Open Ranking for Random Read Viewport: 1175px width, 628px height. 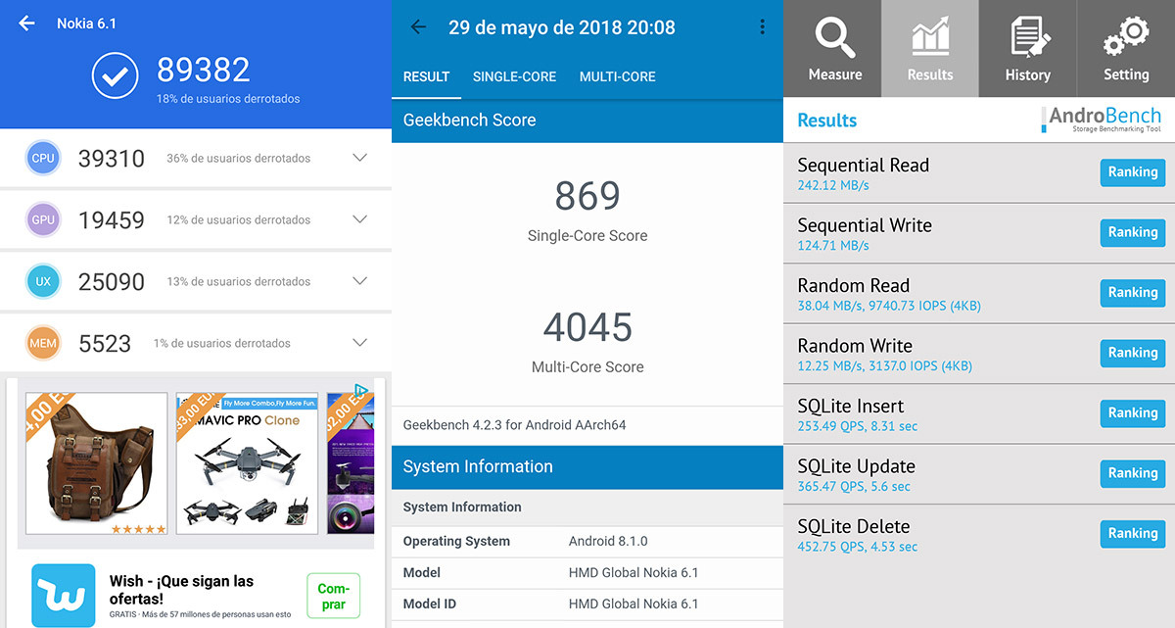click(1133, 293)
